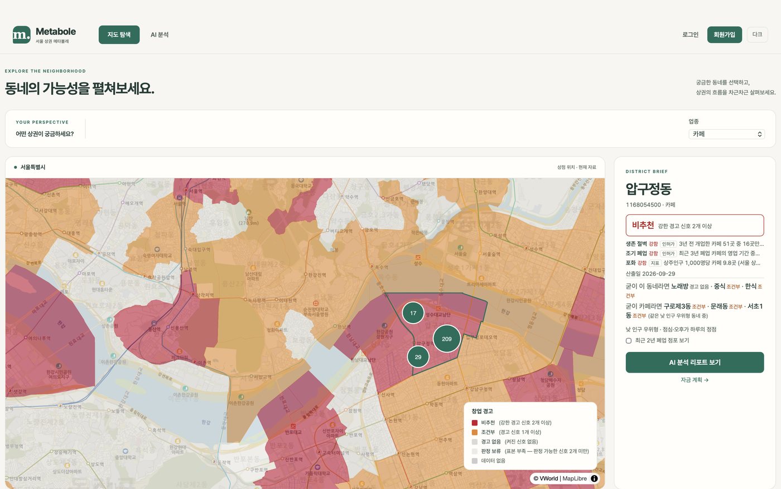This screenshot has height=489, width=781.
Task: Click AI 분석 리포트 보기 button
Action: (x=695, y=362)
